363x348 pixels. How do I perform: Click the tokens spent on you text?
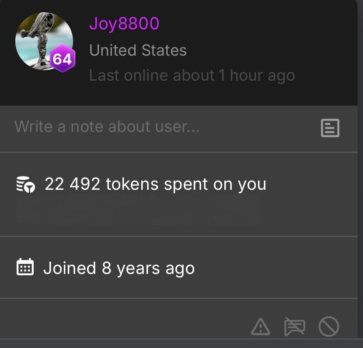point(186,185)
